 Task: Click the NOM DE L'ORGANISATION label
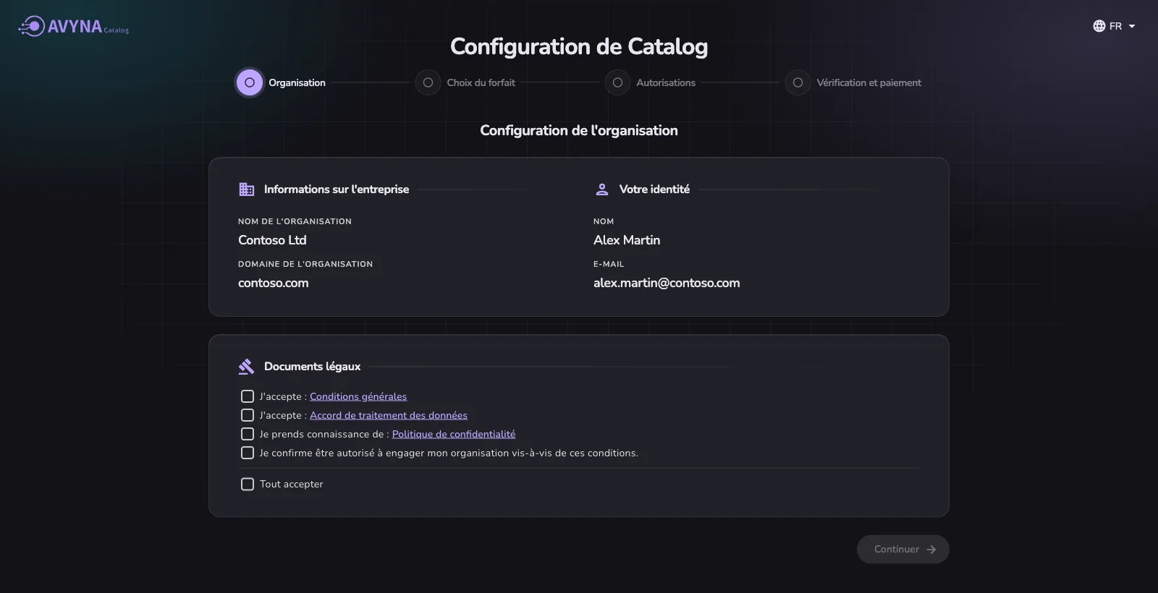click(295, 221)
